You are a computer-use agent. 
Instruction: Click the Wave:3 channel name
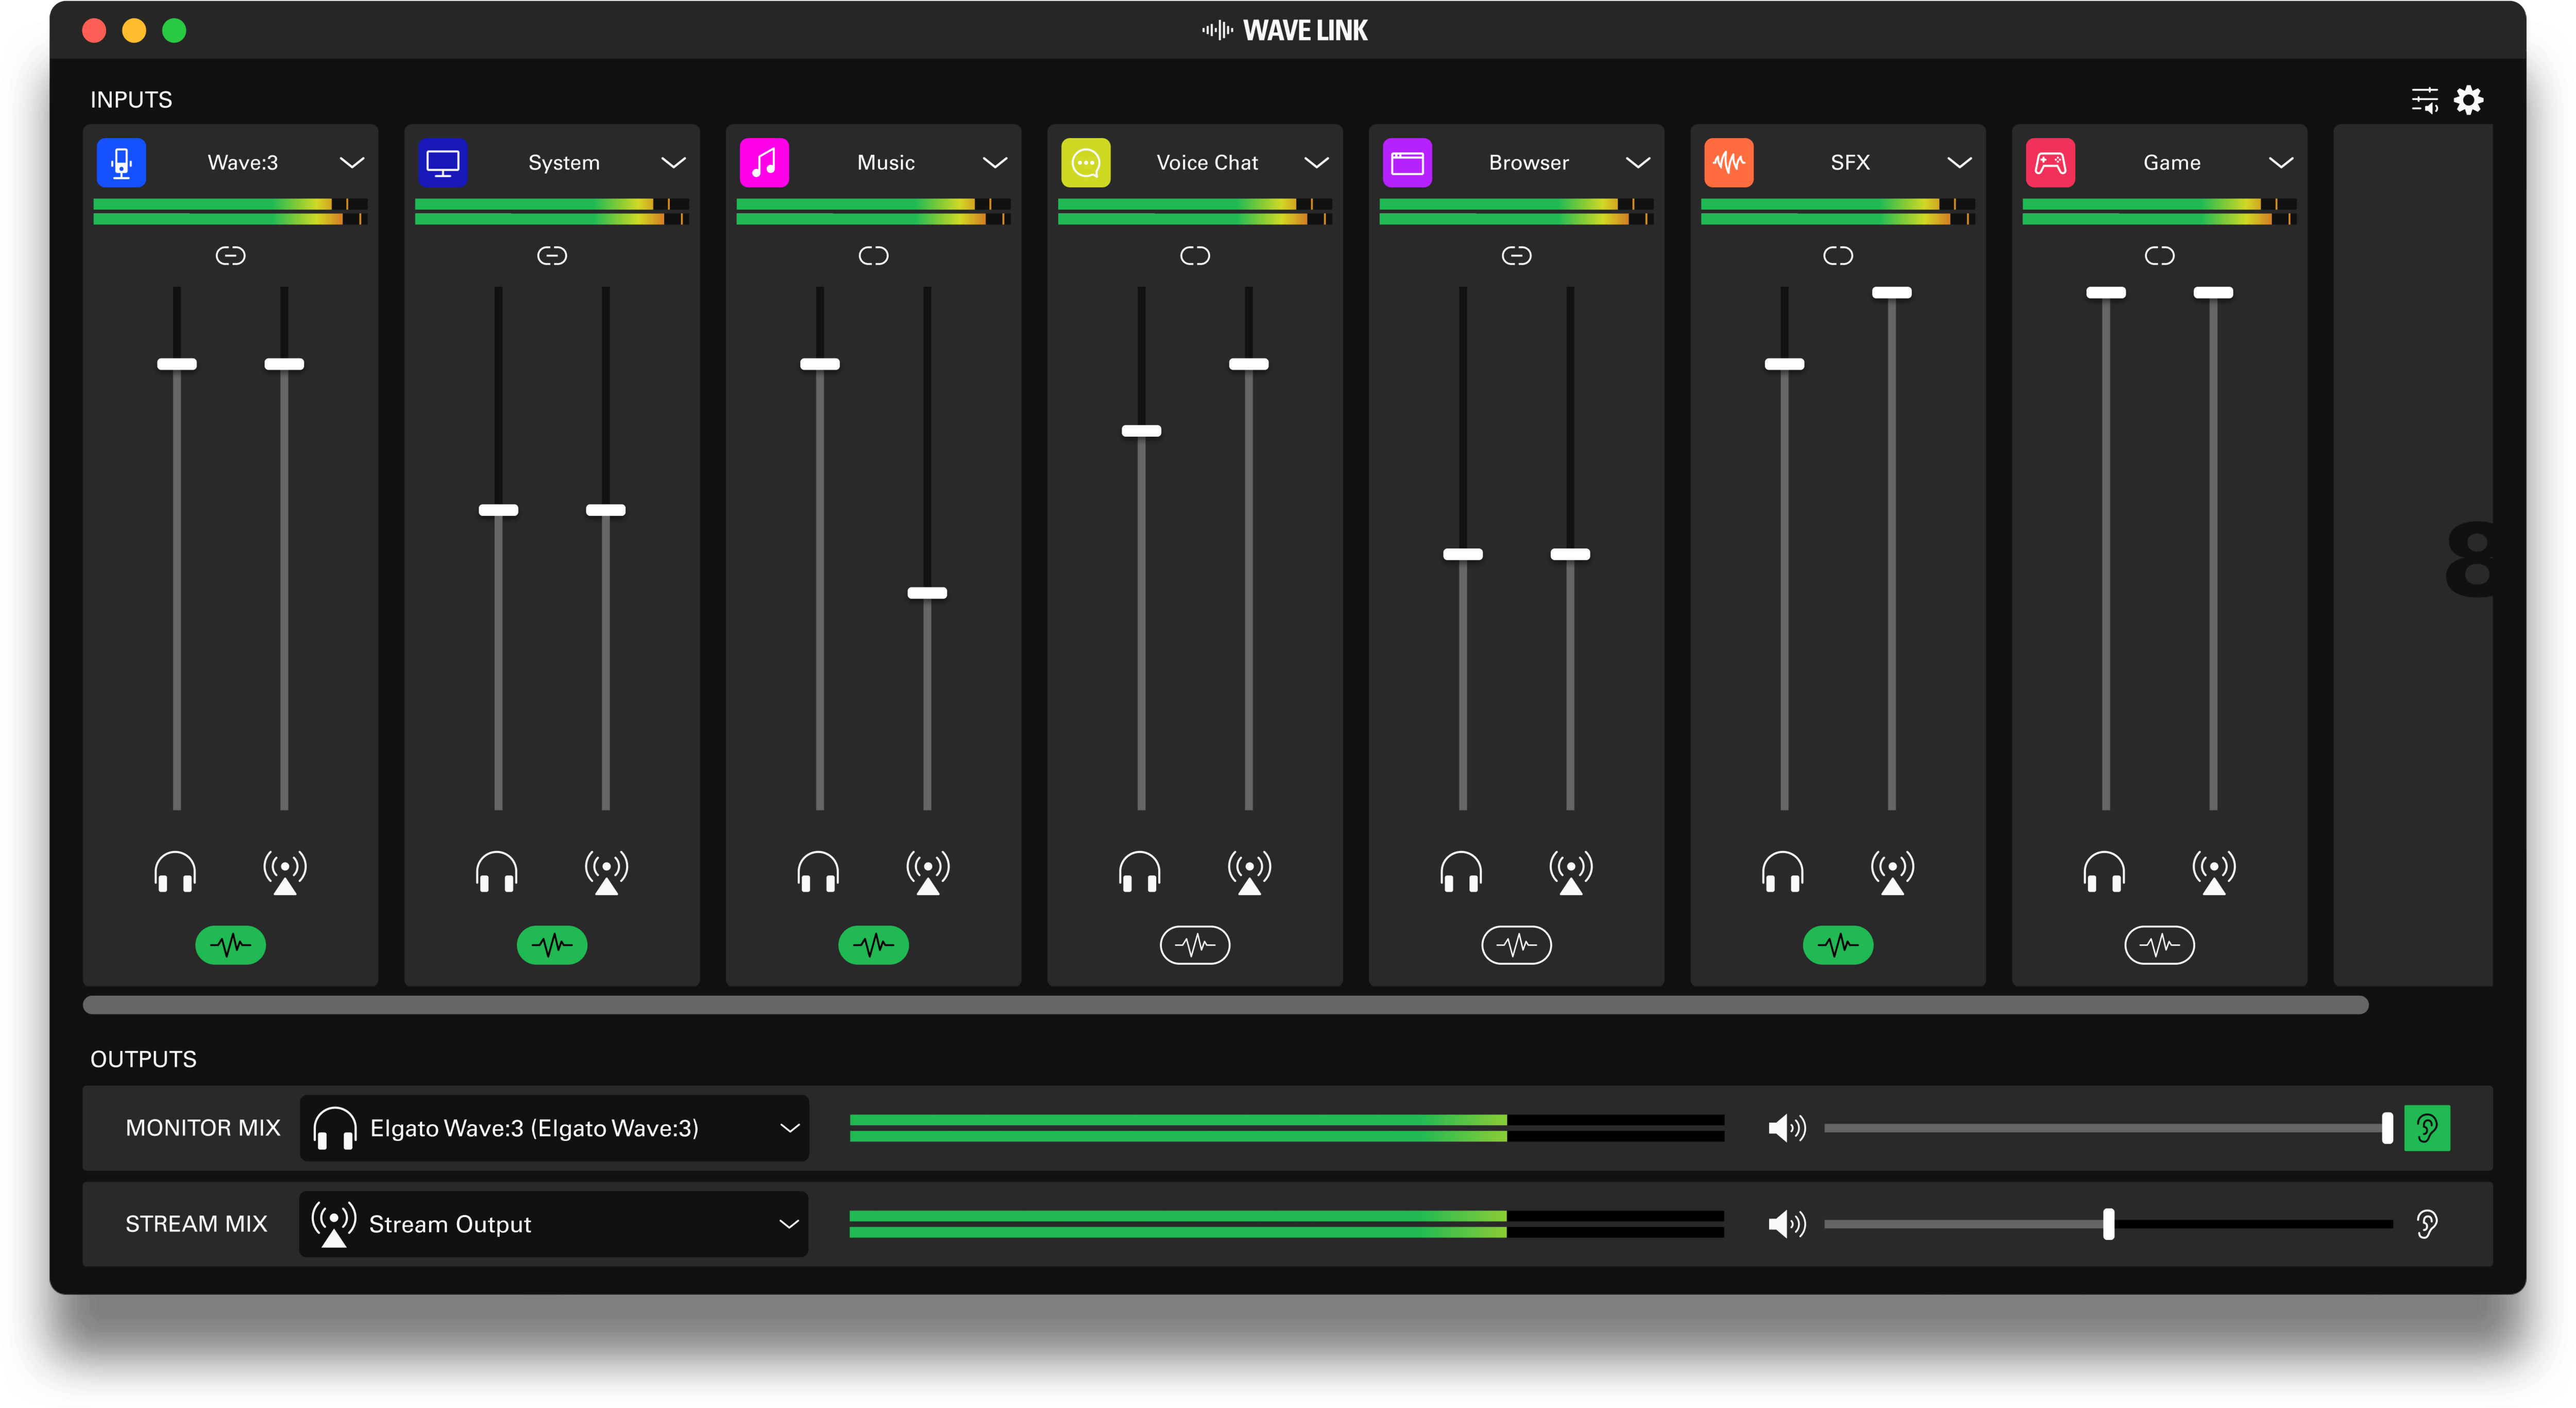(243, 162)
